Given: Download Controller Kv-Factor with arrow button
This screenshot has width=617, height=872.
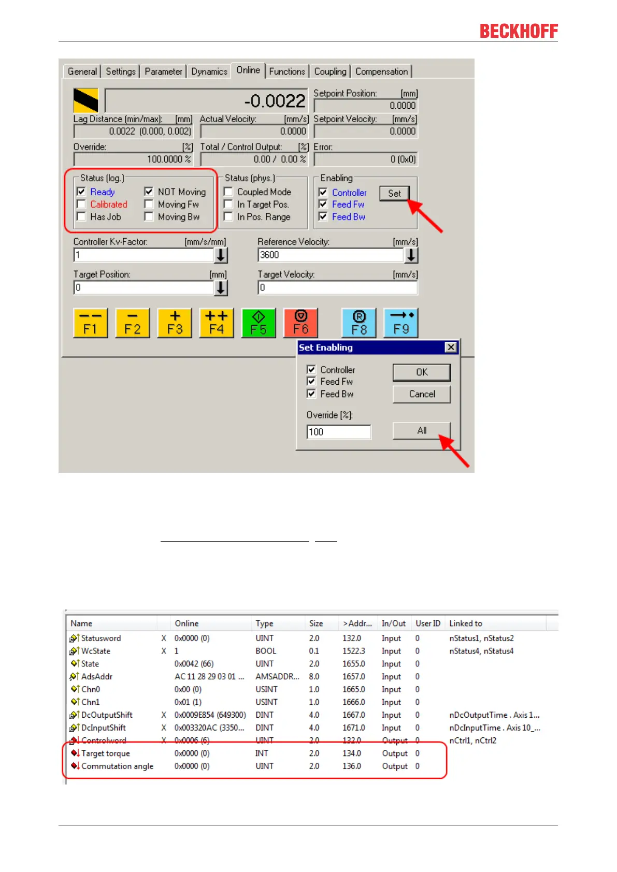Looking at the screenshot, I should 221,255.
